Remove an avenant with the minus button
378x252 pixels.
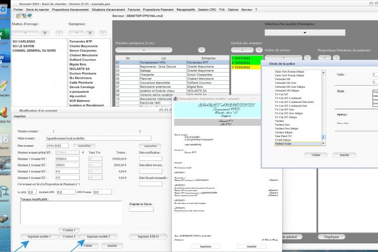[x=259, y=50]
